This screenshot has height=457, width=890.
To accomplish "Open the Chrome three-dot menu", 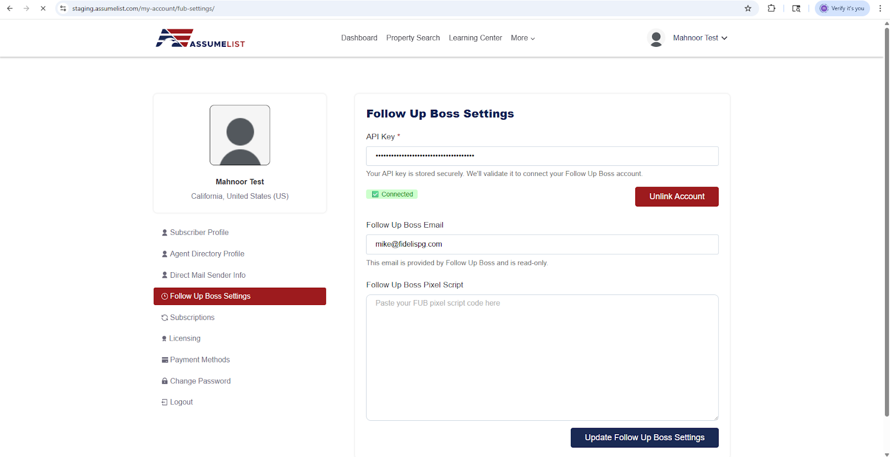I will coord(880,8).
